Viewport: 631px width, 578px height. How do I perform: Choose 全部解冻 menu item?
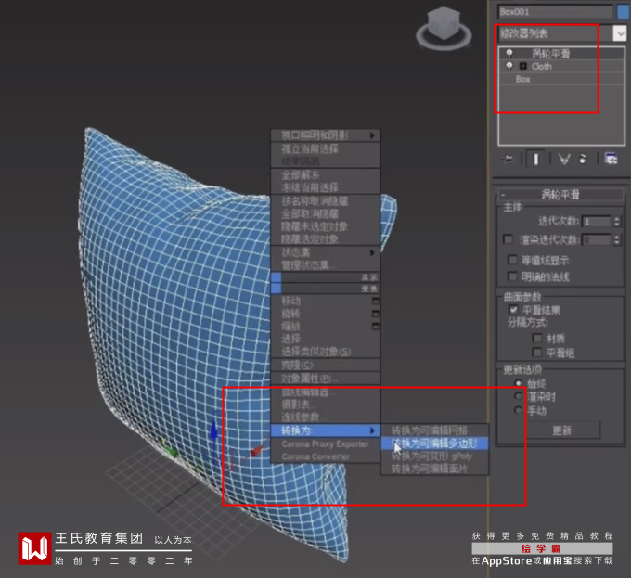click(x=325, y=175)
